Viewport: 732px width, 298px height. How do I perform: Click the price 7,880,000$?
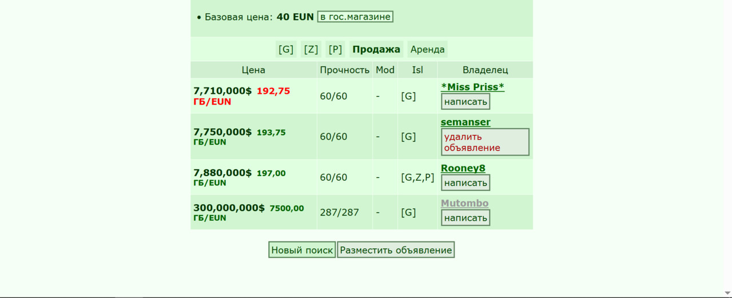click(x=222, y=173)
